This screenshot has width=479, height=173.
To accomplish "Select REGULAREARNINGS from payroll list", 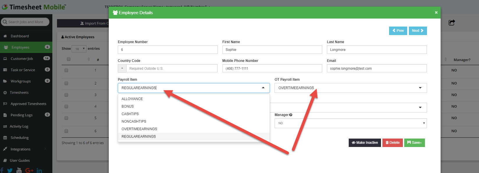I will coord(194,137).
